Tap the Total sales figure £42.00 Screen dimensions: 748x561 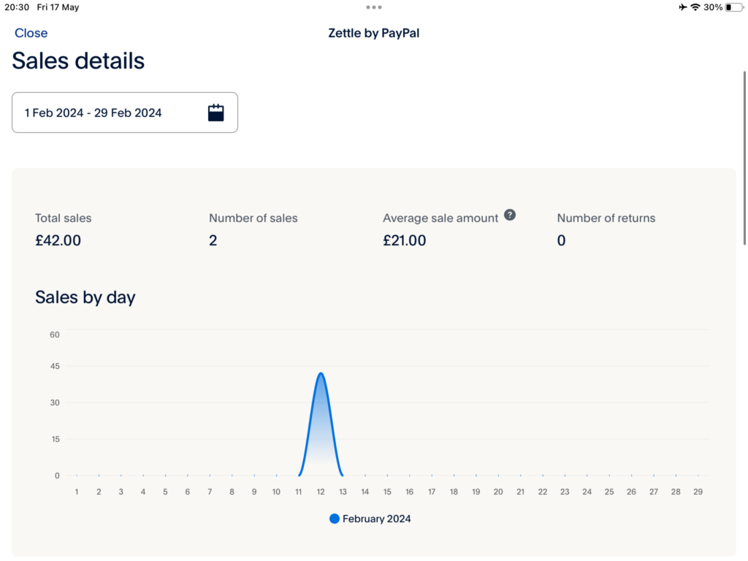(x=58, y=240)
